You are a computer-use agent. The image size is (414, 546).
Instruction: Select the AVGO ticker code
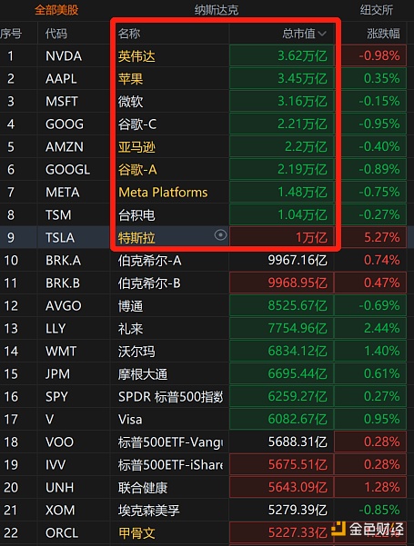[x=64, y=306]
